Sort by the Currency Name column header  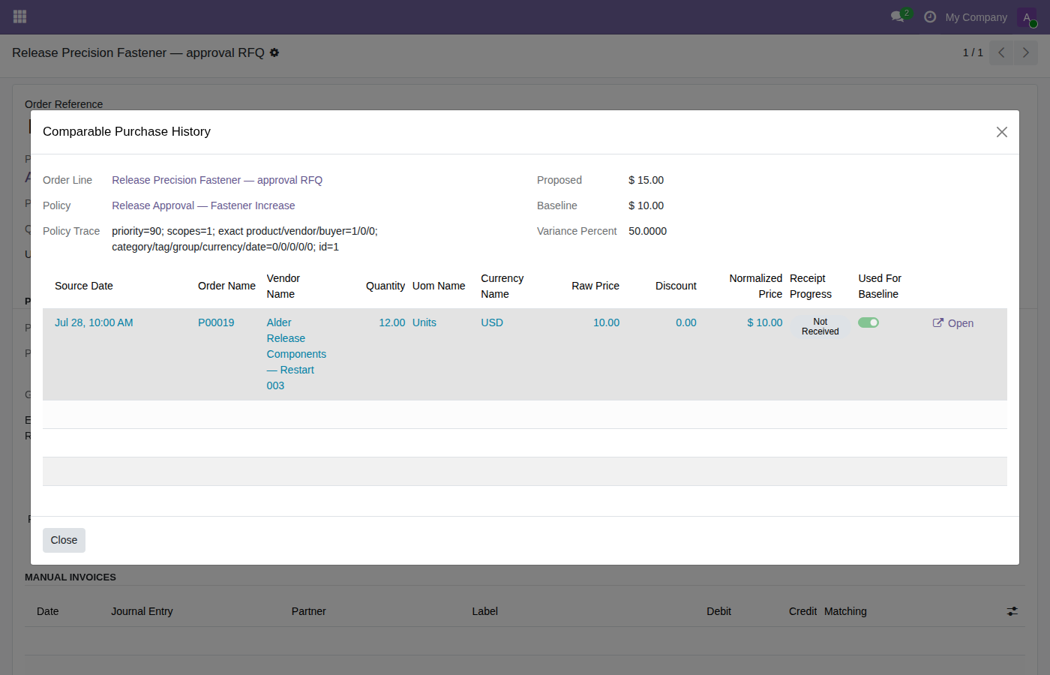502,286
